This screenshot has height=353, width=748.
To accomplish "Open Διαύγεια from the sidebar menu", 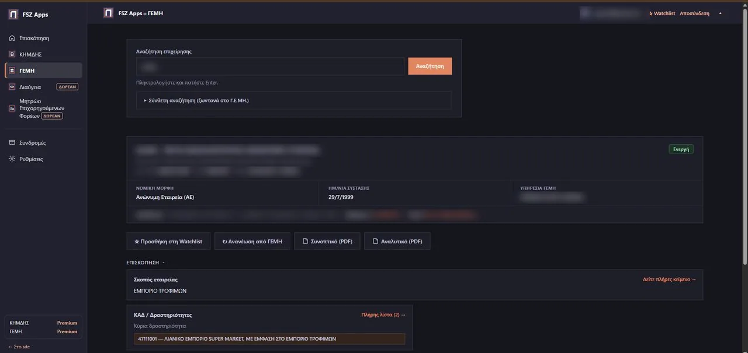I will (43, 87).
